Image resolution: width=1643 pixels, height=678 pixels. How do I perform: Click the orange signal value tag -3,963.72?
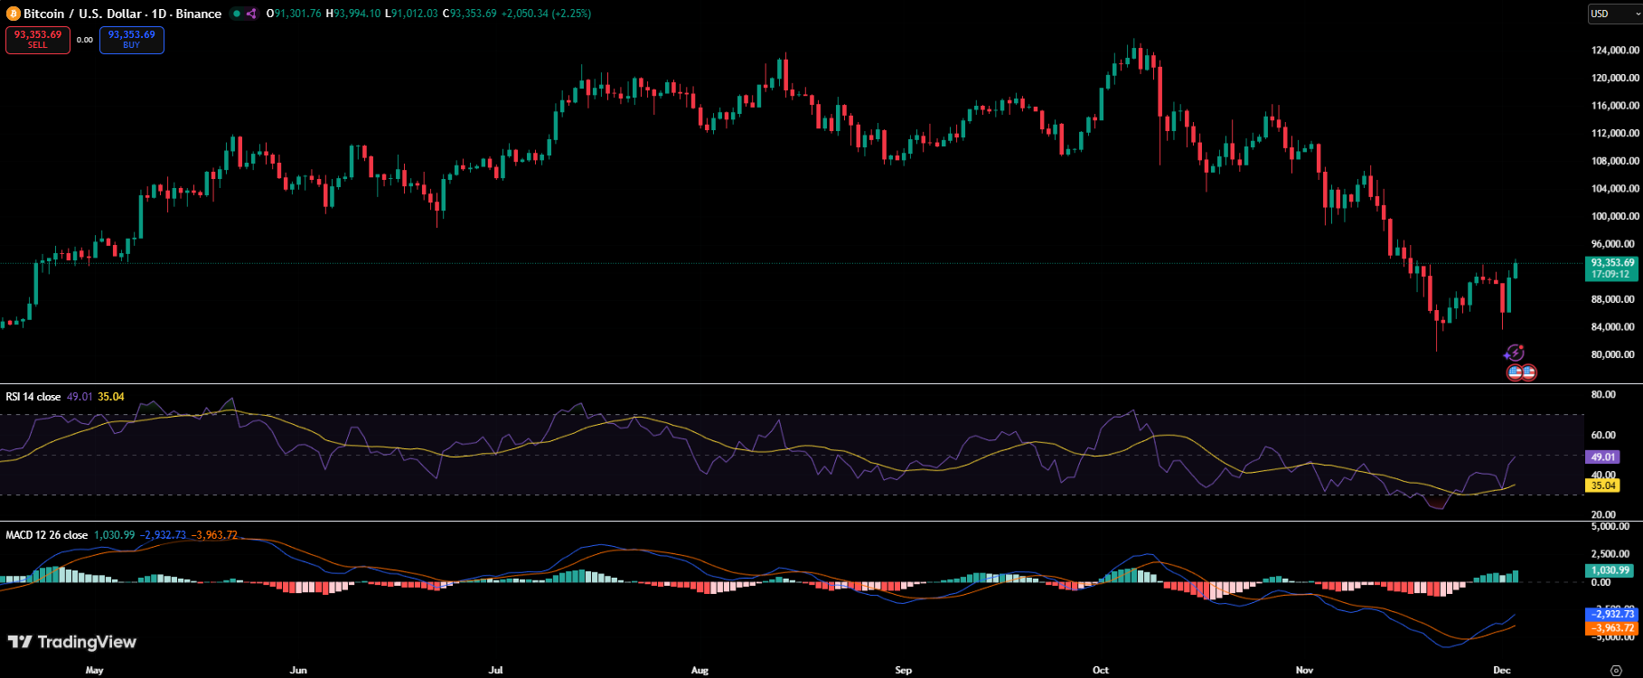[x=1612, y=627]
